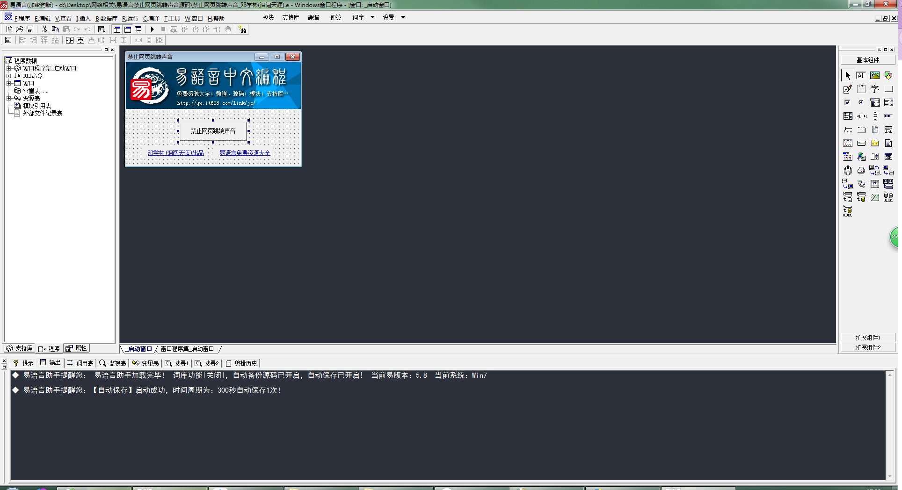The image size is (902, 490).
Task: Expand the Dll命令 tree node
Action: click(x=8, y=76)
